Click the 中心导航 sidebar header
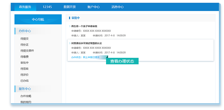 click(38, 19)
